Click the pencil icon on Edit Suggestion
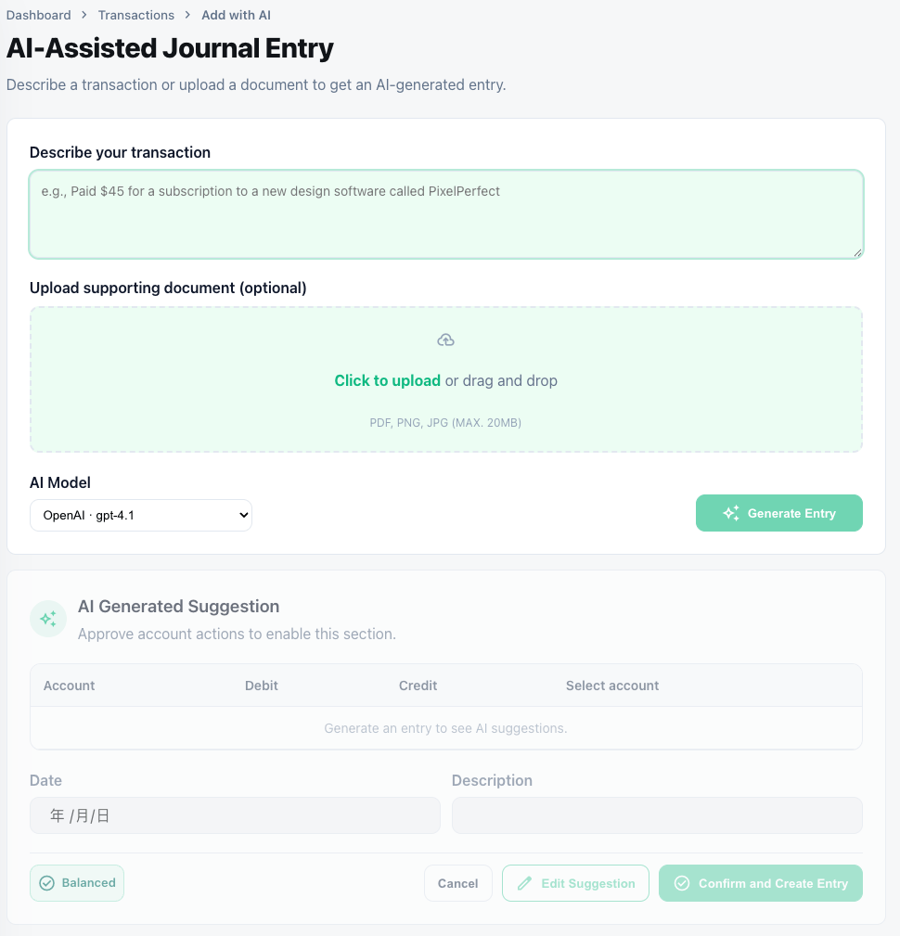900x936 pixels. (x=525, y=882)
